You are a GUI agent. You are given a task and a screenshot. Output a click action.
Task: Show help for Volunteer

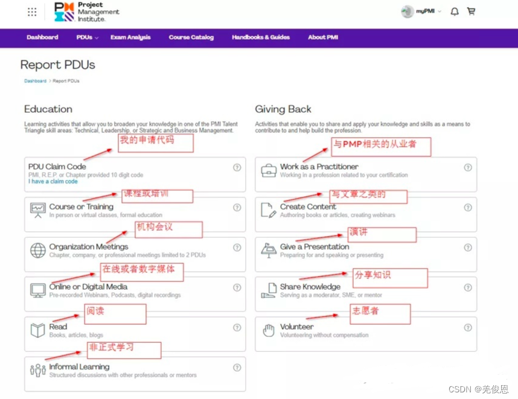click(x=468, y=327)
